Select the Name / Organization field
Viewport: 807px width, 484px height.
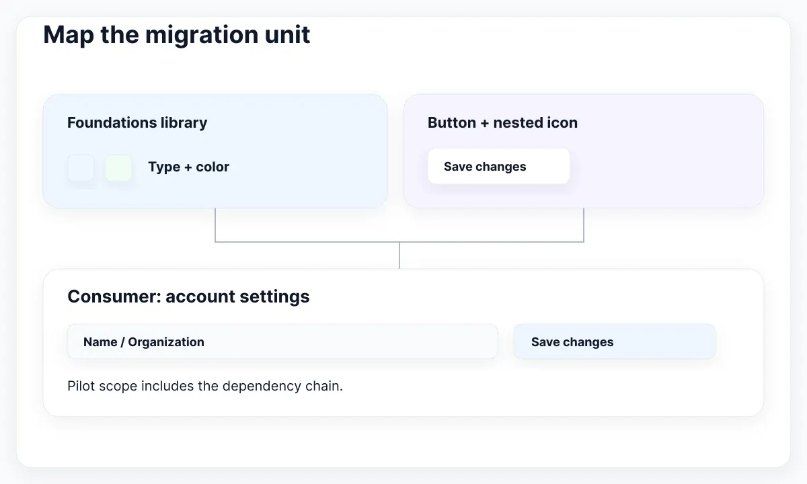click(x=282, y=342)
